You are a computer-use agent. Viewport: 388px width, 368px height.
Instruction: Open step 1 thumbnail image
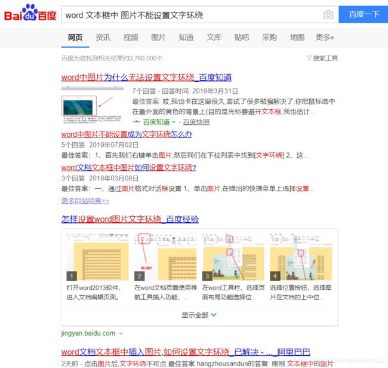(97, 257)
